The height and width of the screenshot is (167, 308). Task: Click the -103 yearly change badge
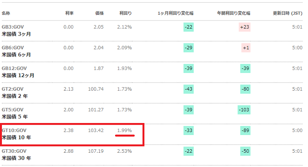coord(244,110)
